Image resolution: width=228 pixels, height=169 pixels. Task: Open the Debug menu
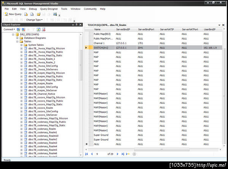(x=33, y=9)
